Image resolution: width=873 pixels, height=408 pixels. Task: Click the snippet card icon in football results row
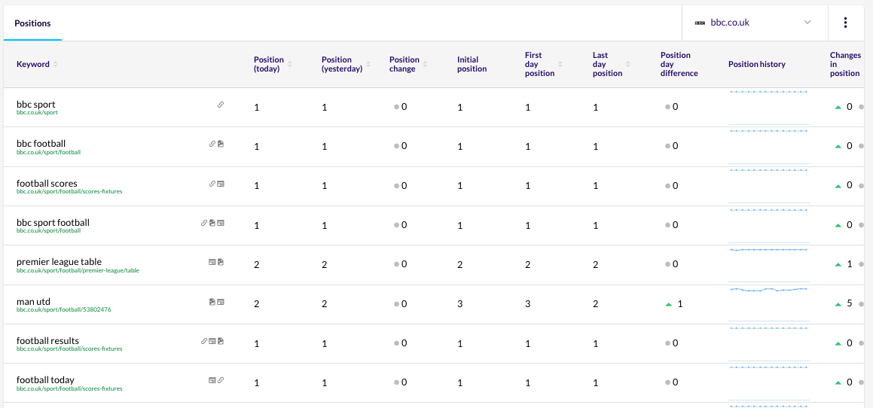[x=212, y=341]
